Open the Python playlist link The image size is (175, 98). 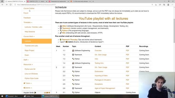[x=65, y=30]
